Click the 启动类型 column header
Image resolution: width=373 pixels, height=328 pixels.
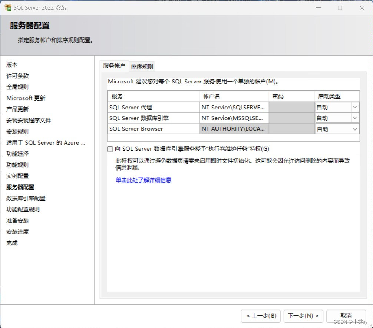tap(337, 96)
